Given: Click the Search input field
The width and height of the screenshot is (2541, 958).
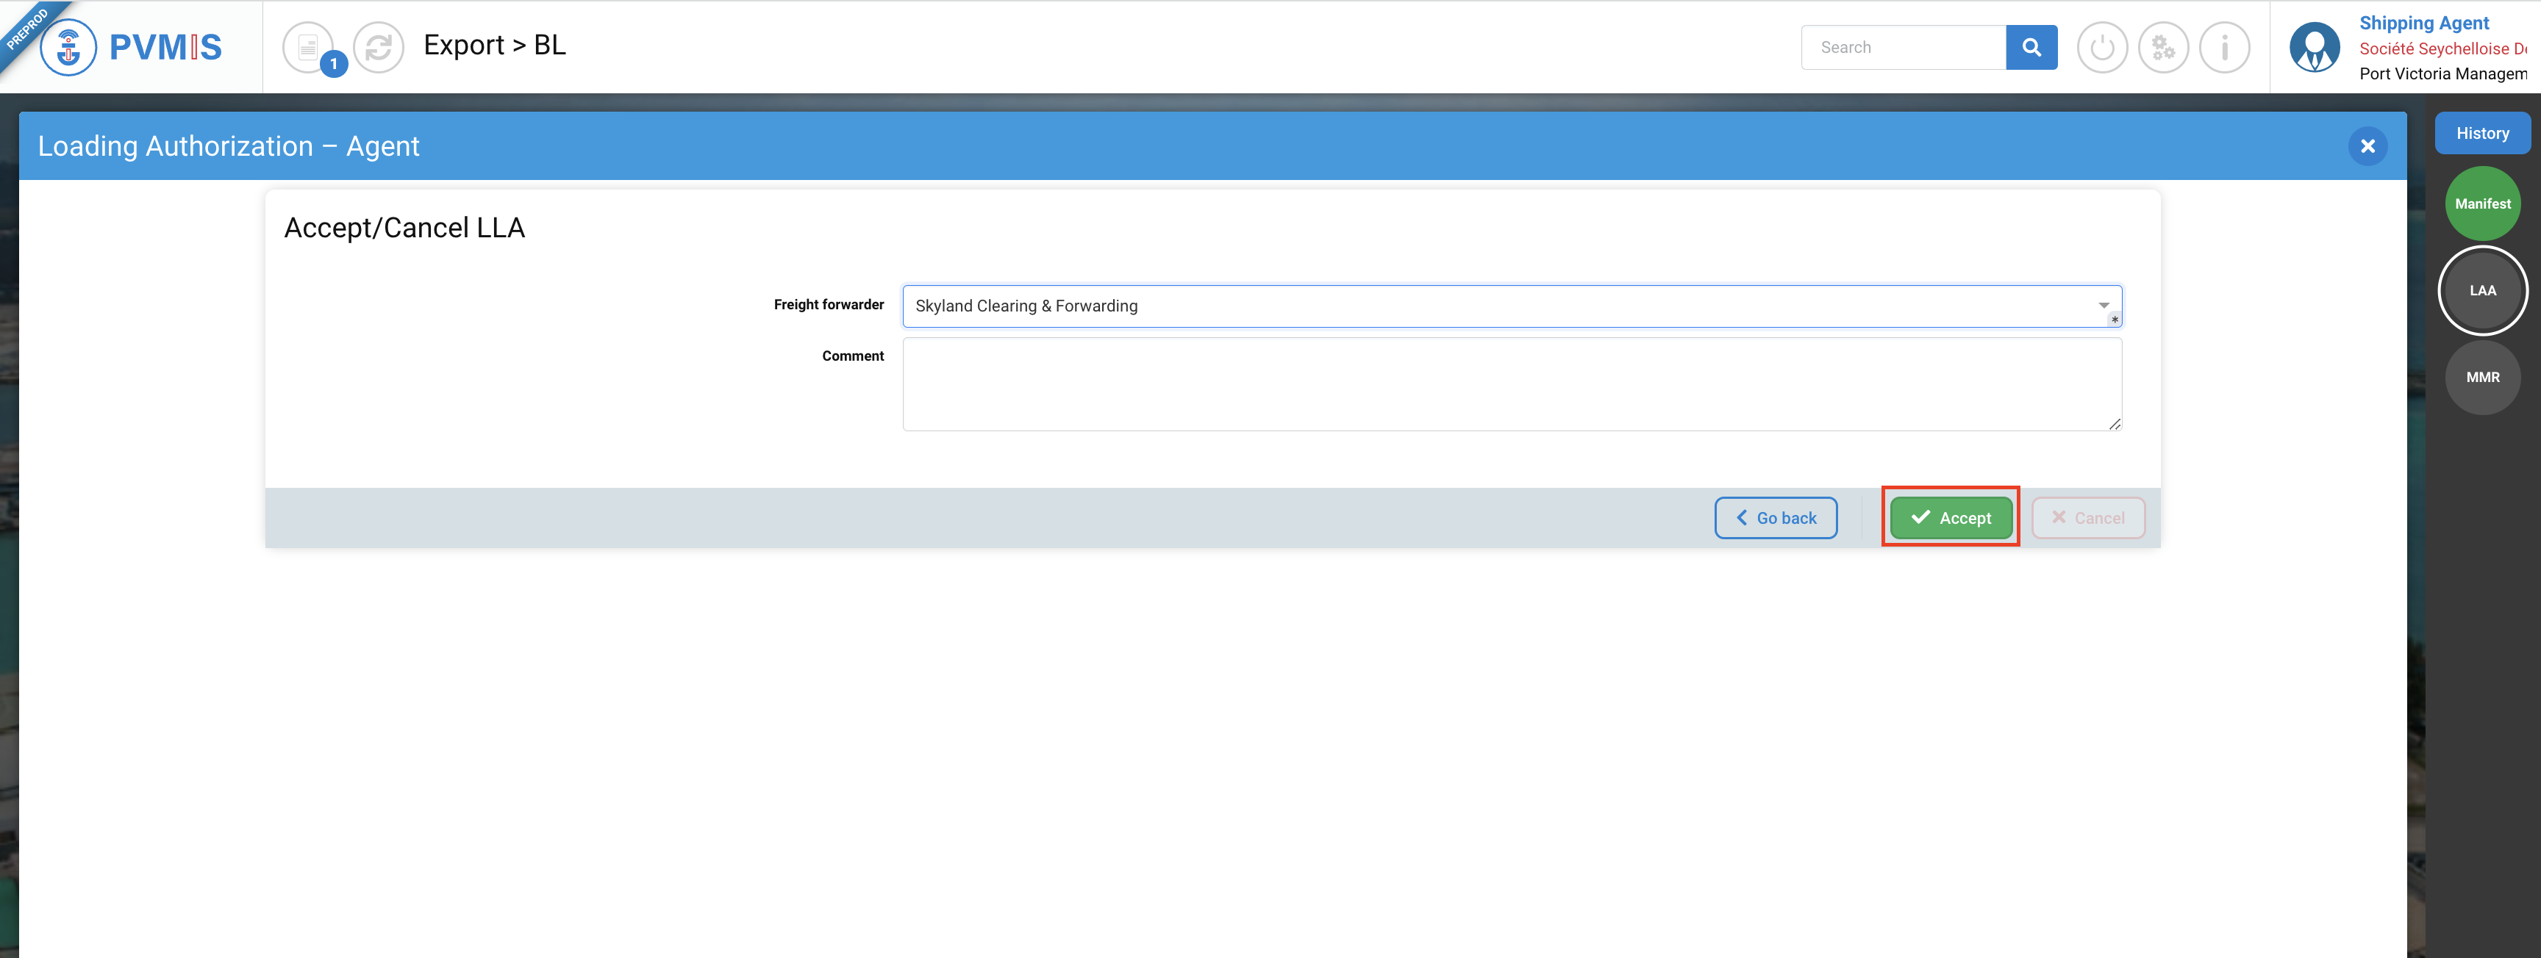Looking at the screenshot, I should click(1903, 47).
